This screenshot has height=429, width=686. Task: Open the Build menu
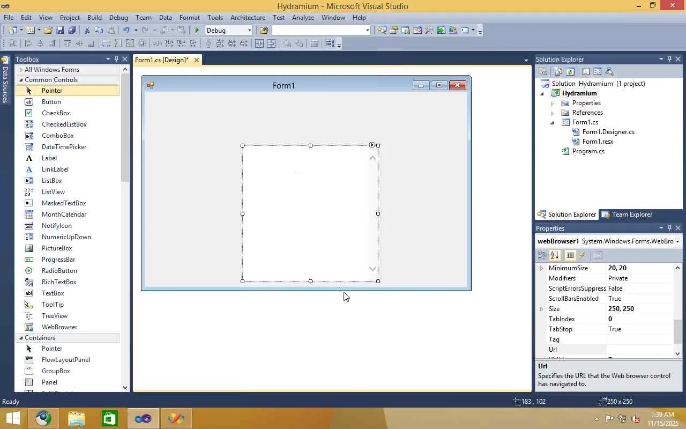pos(94,18)
